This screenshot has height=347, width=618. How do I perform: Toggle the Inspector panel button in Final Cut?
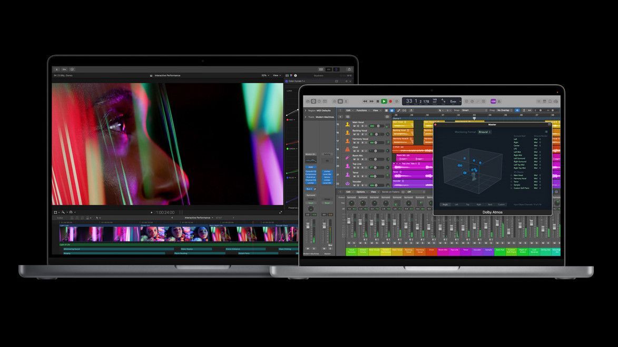click(336, 69)
